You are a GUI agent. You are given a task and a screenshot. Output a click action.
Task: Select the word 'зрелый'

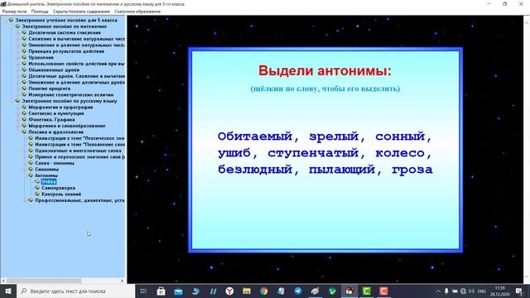(x=335, y=137)
